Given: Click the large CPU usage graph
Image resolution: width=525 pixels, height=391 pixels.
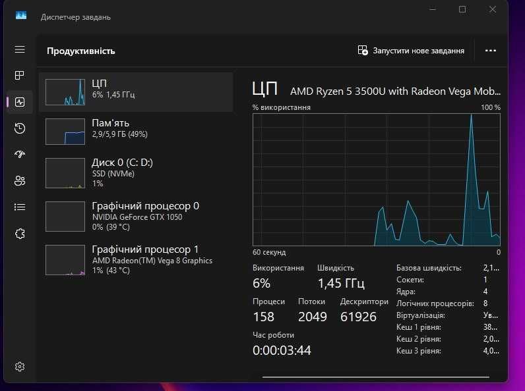Looking at the screenshot, I should point(377,180).
